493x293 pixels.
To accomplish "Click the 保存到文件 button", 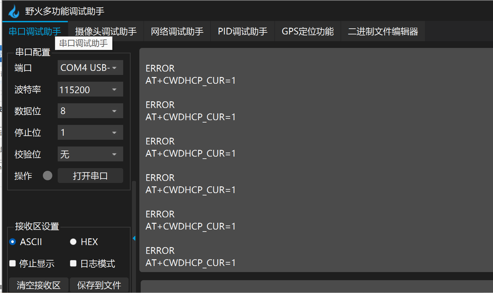I will 99,285.
